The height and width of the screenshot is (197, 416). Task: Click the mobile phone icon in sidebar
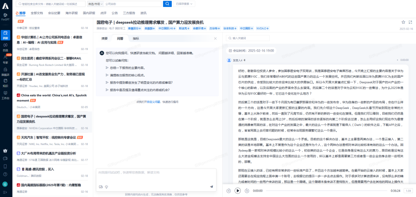pyautogui.click(x=5, y=166)
